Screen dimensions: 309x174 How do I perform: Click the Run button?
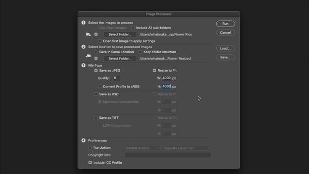tap(225, 24)
